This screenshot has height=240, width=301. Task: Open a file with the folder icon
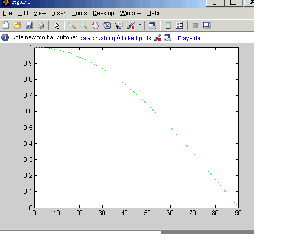[17, 25]
